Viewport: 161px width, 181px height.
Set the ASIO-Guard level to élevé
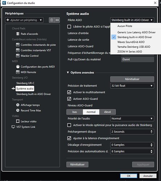pyautogui.click(x=107, y=112)
